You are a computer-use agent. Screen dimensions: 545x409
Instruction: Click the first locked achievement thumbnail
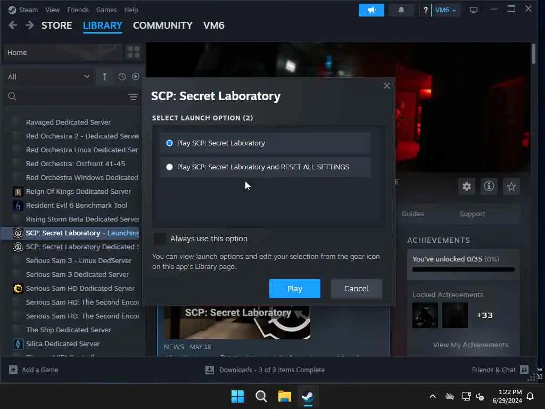pos(425,315)
